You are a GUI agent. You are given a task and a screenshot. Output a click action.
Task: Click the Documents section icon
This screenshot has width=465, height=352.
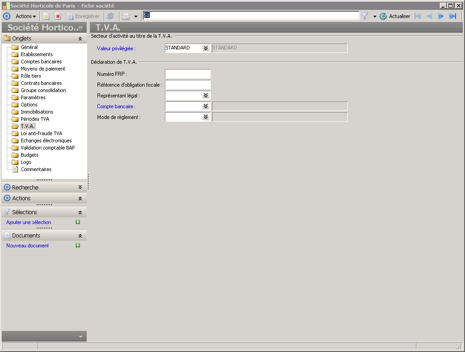(x=7, y=236)
